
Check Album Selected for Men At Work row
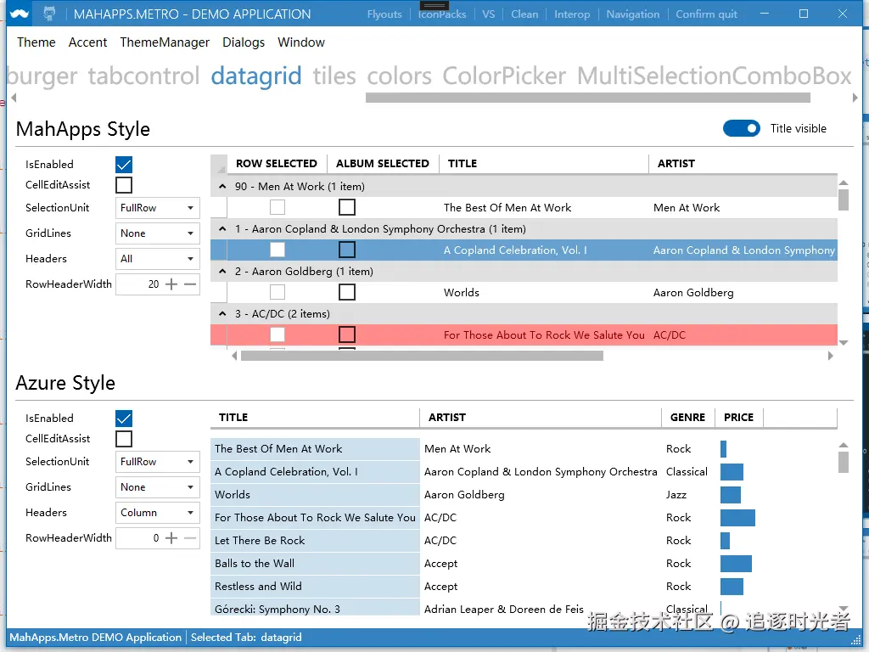click(347, 207)
